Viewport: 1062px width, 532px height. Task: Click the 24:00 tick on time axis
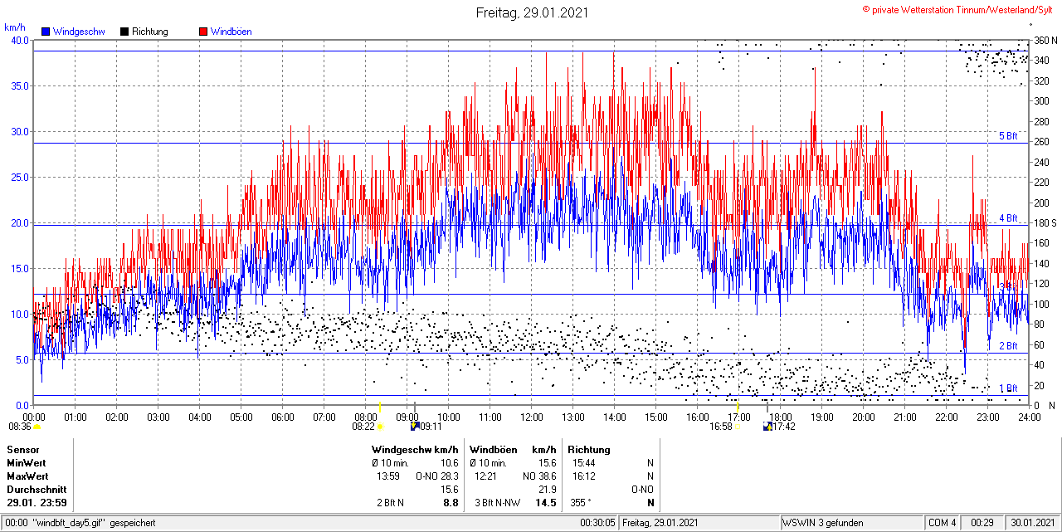point(1030,417)
